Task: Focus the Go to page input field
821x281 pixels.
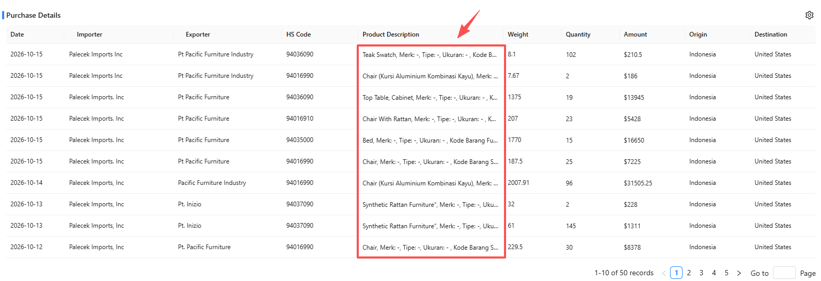Action: click(x=784, y=273)
